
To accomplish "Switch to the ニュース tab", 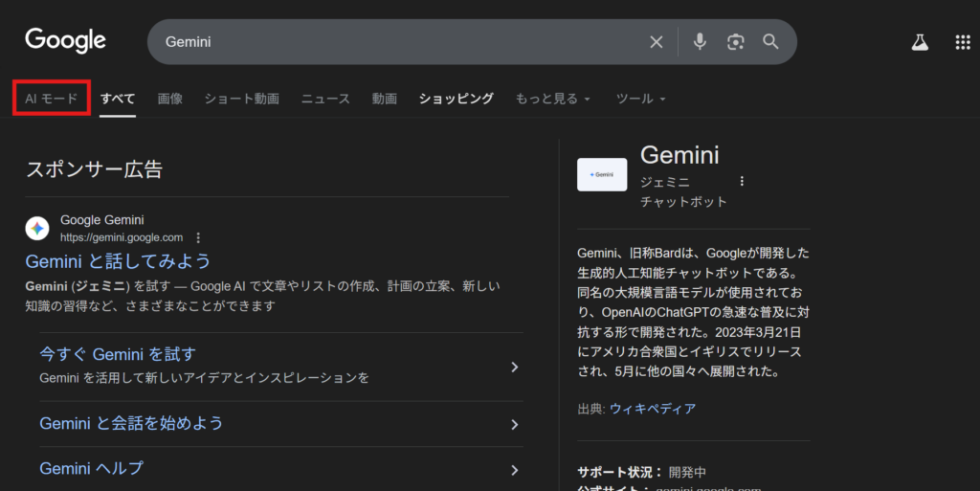I will [x=325, y=99].
